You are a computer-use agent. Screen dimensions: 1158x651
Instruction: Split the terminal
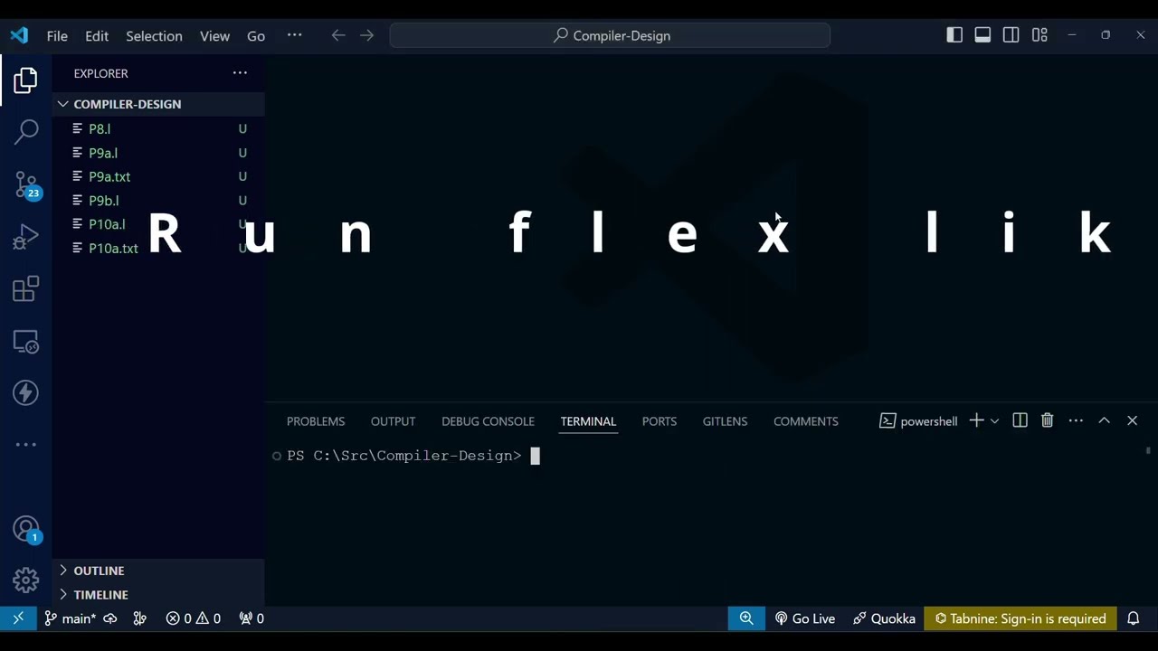click(1020, 420)
